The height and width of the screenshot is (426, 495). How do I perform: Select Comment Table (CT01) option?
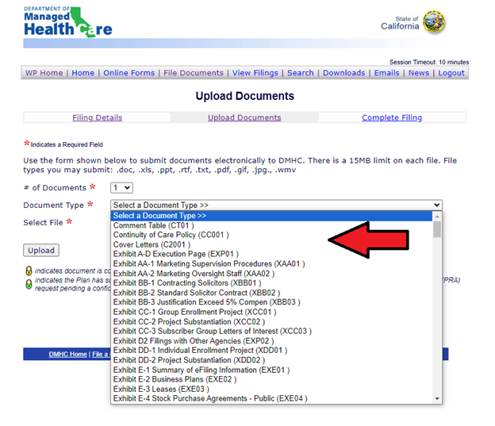(153, 225)
